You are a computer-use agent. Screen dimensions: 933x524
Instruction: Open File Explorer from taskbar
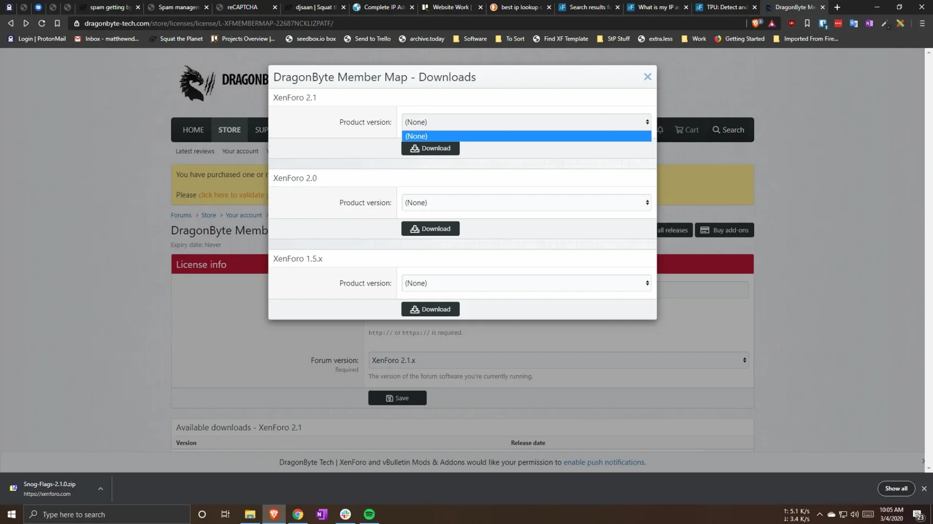250,514
